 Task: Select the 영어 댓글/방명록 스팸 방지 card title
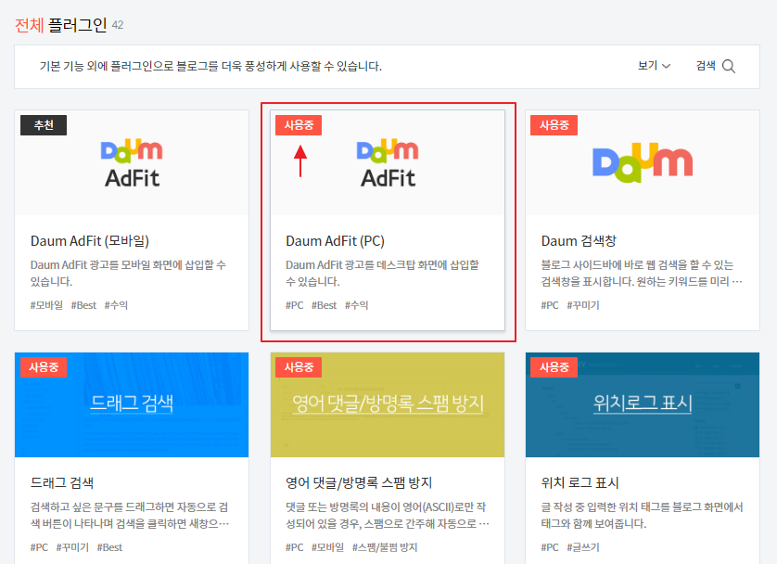tap(359, 482)
